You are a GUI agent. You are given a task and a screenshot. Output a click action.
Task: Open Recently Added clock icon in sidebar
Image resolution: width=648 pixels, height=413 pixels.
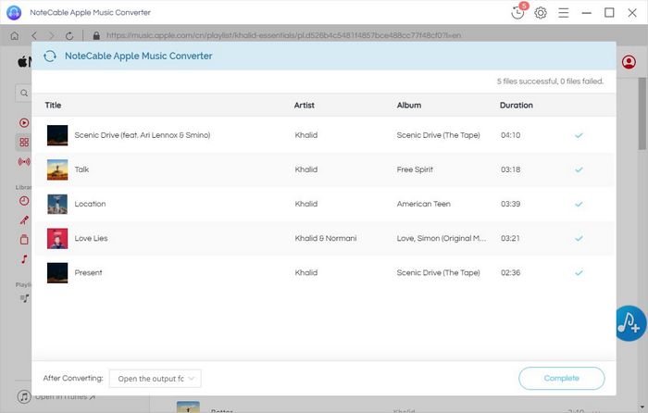[24, 201]
